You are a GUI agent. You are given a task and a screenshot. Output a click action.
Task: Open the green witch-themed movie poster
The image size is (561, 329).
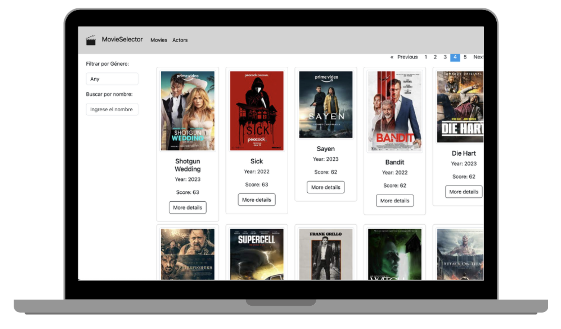pyautogui.click(x=395, y=254)
